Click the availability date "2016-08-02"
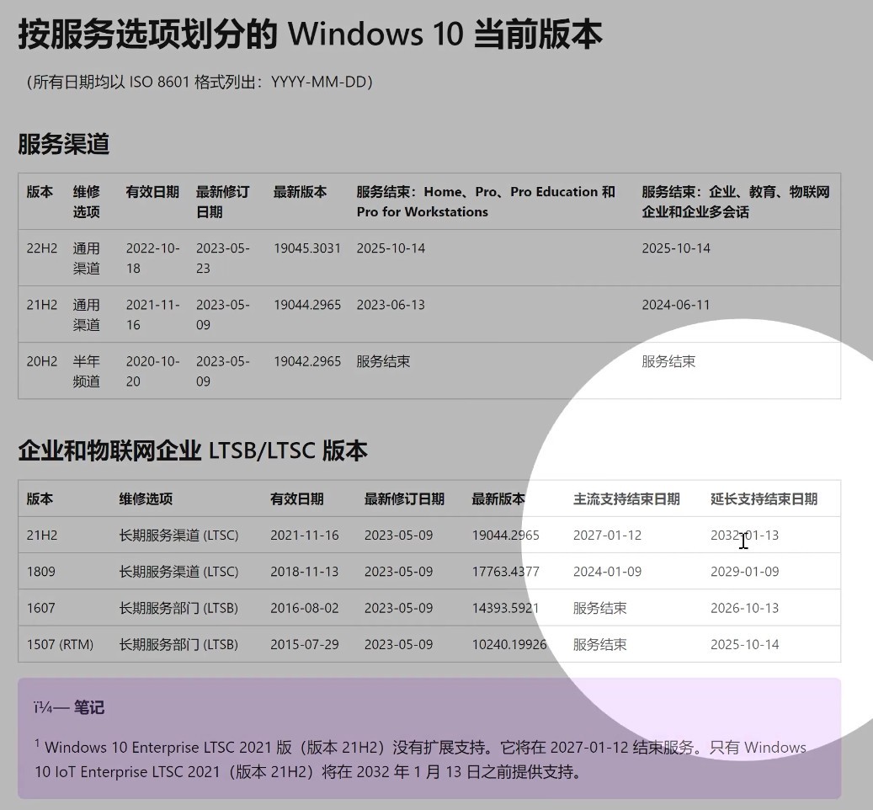This screenshot has height=810, width=873. [305, 608]
